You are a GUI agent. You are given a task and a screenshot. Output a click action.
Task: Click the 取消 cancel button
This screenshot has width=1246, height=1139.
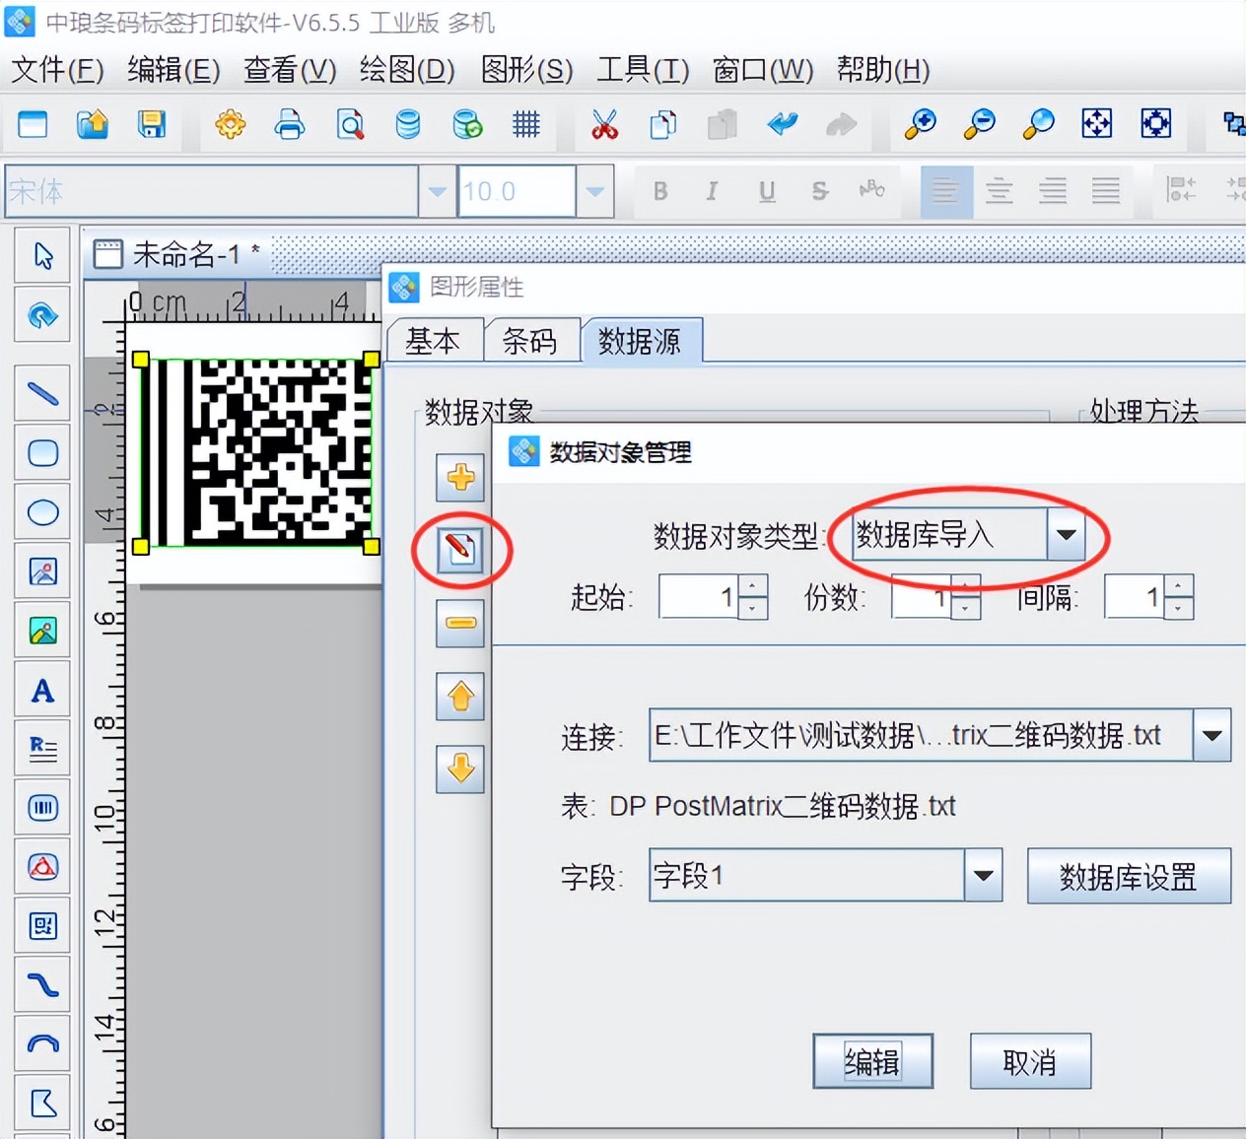click(1030, 1061)
